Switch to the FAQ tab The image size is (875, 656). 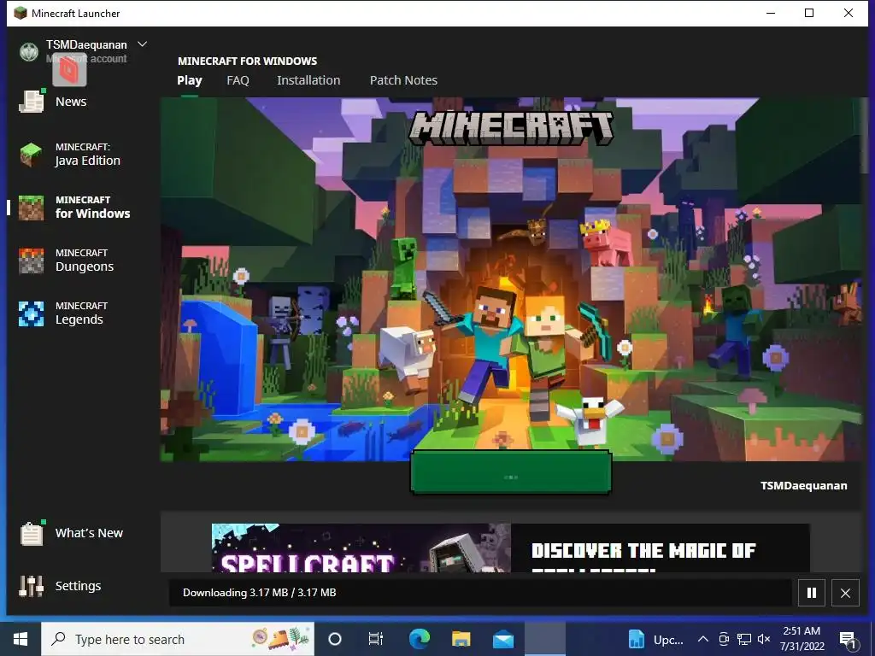[x=238, y=80]
